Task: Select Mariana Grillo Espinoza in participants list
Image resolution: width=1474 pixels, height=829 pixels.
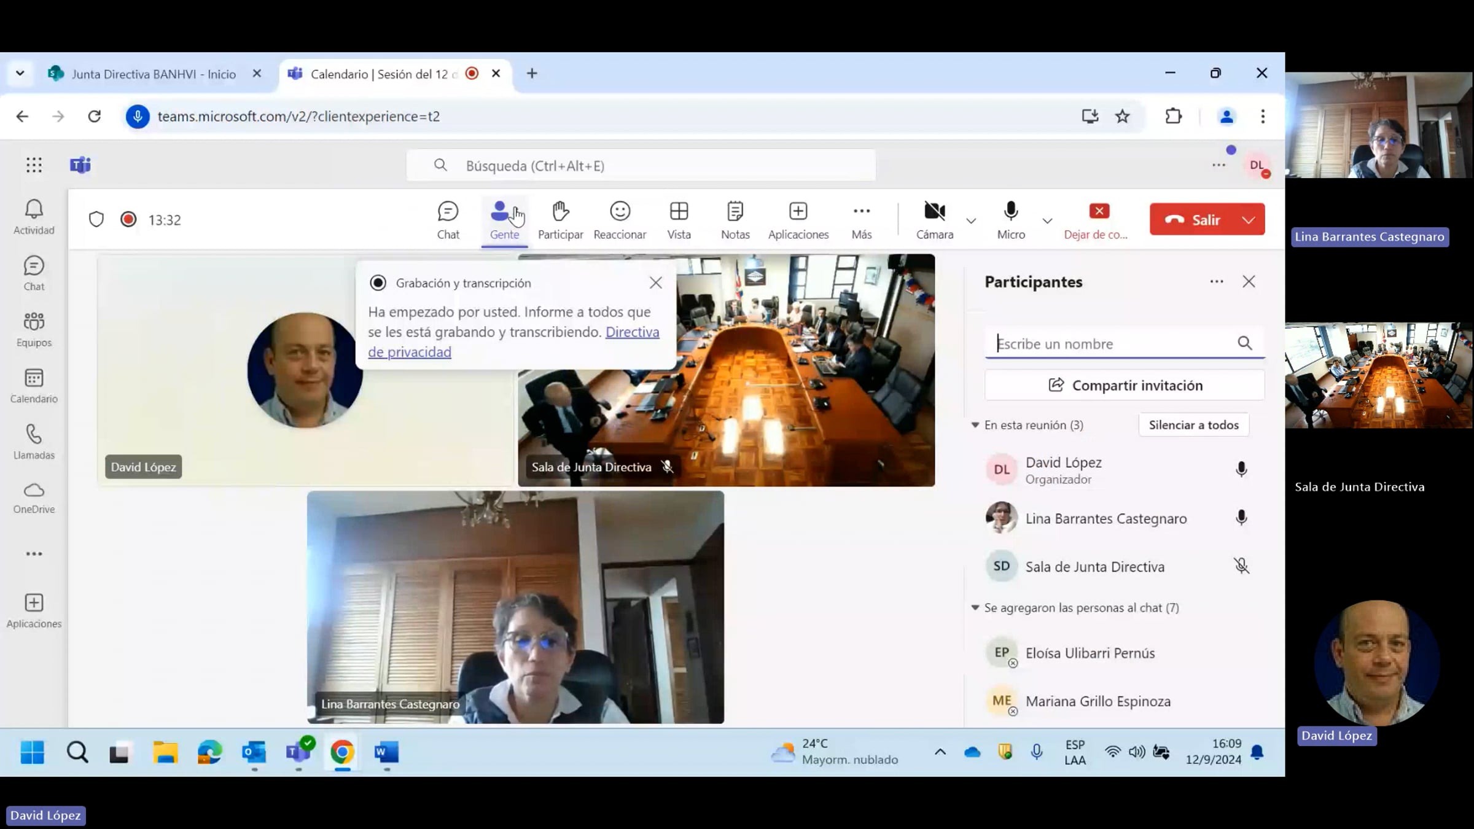Action: pyautogui.click(x=1118, y=701)
